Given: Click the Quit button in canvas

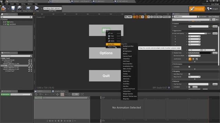Looking at the screenshot, I should click(x=105, y=76).
